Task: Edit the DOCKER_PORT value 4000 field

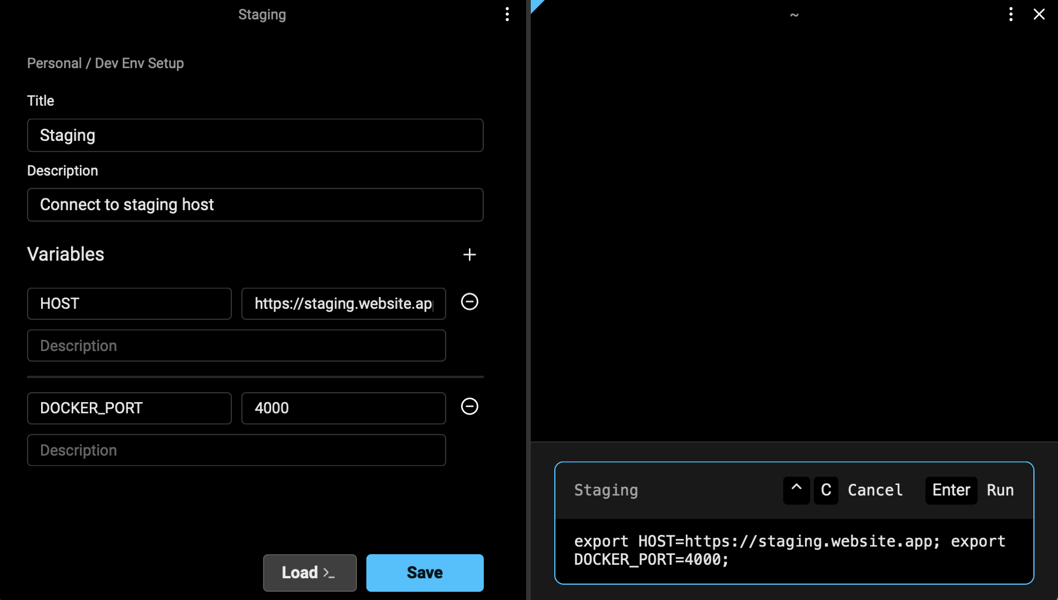Action: click(343, 408)
